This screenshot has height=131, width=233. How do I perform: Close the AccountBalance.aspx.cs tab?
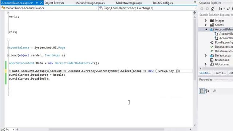tap(41, 3)
